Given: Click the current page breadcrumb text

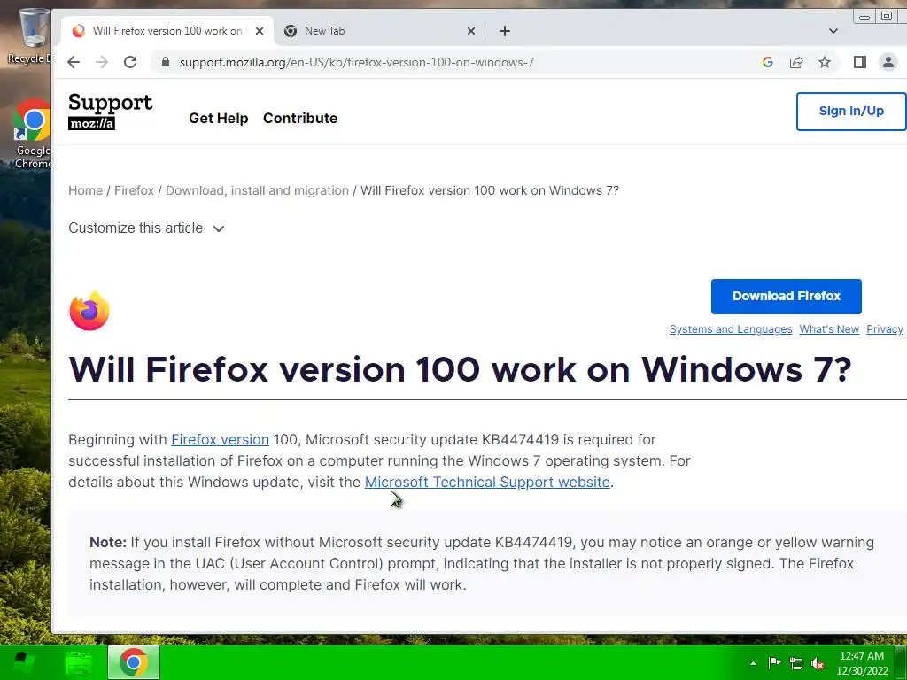Looking at the screenshot, I should click(x=489, y=190).
